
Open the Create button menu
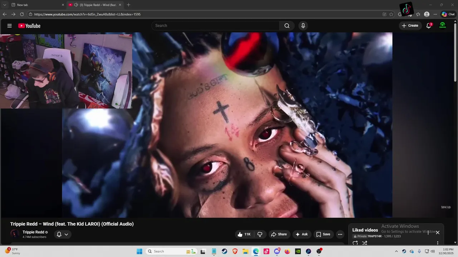coord(410,26)
